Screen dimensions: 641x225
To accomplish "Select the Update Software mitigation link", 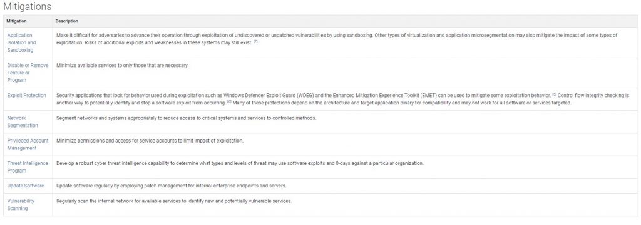I will (x=25, y=186).
